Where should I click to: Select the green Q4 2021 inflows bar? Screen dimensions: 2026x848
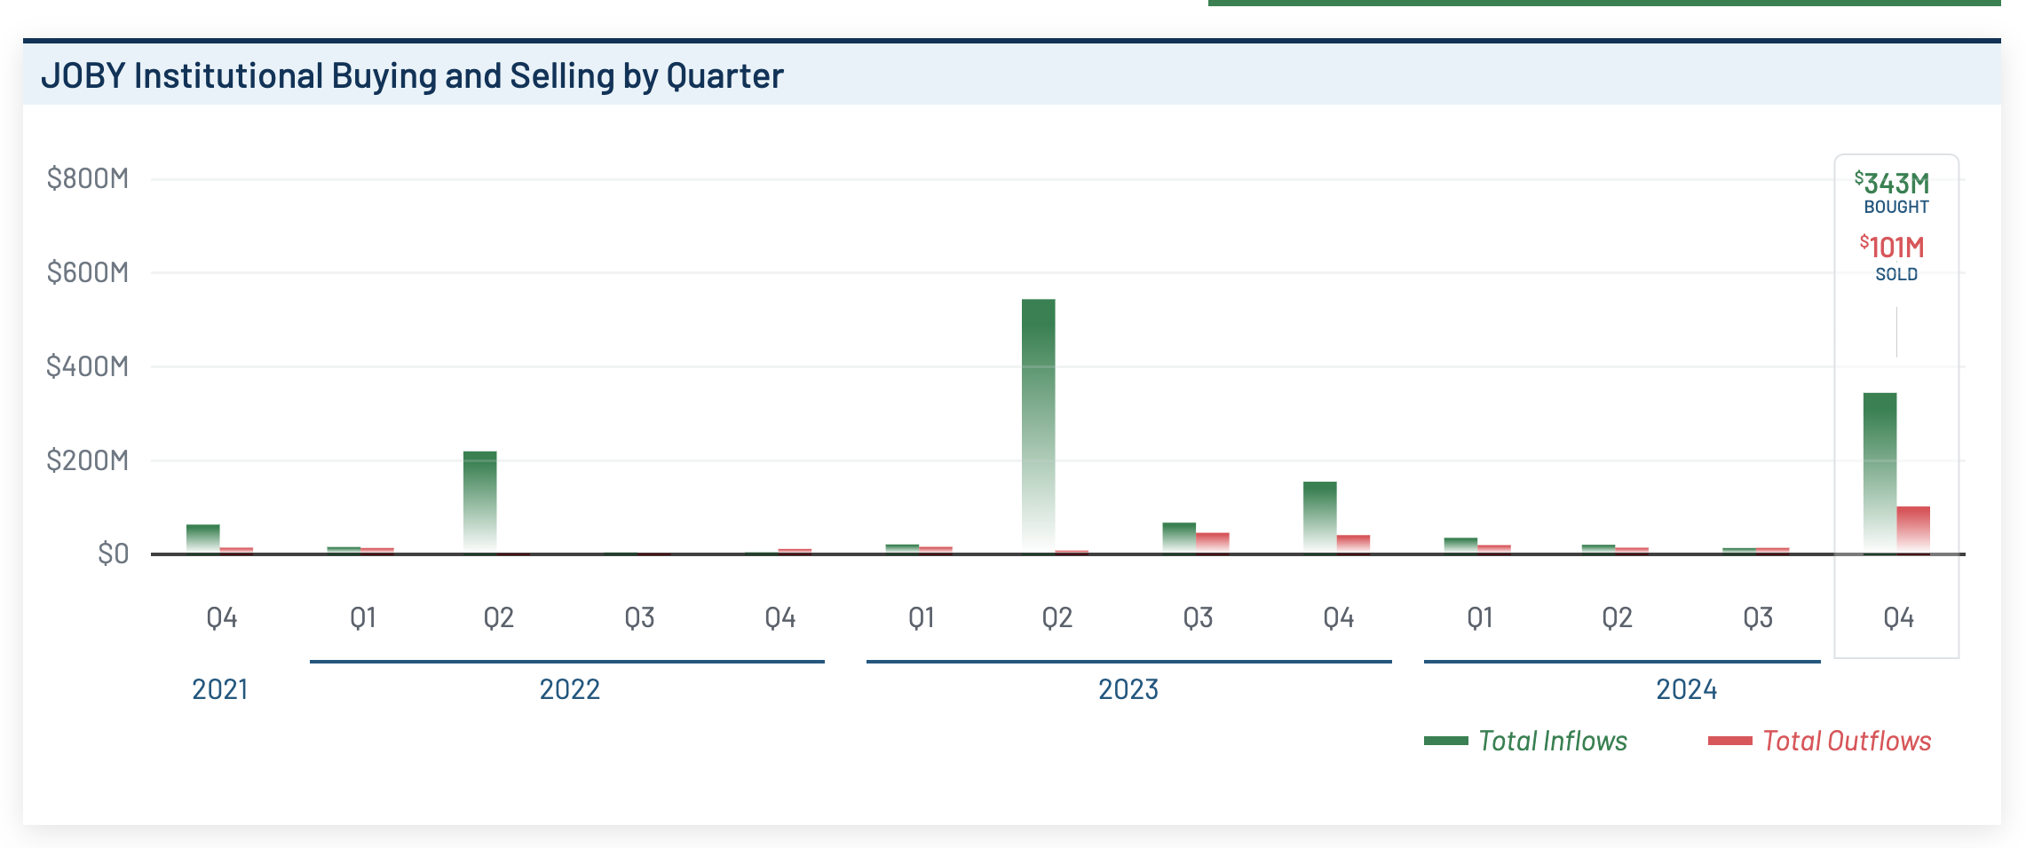point(202,539)
